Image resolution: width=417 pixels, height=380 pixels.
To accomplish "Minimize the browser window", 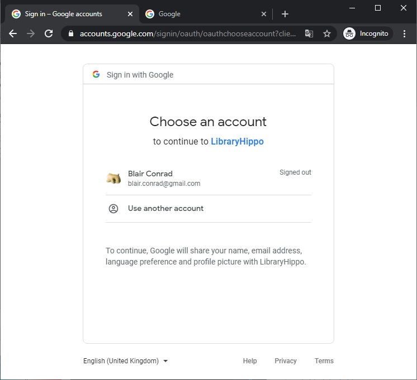I will pyautogui.click(x=352, y=8).
